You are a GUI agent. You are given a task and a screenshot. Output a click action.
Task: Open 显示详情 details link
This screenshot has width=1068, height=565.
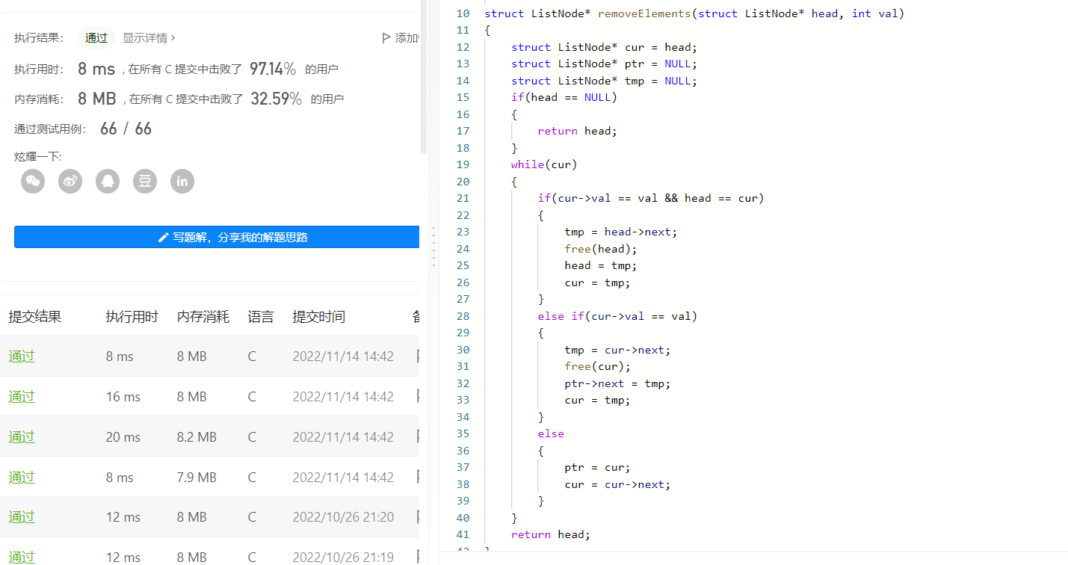point(149,37)
